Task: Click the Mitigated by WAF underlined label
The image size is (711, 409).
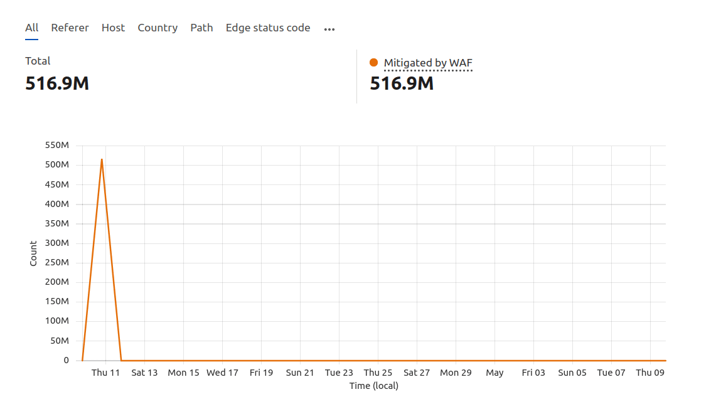Action: click(428, 63)
